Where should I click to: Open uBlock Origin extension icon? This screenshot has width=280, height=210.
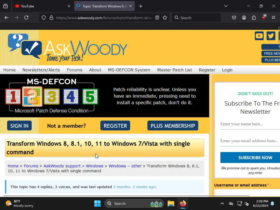pos(264,17)
